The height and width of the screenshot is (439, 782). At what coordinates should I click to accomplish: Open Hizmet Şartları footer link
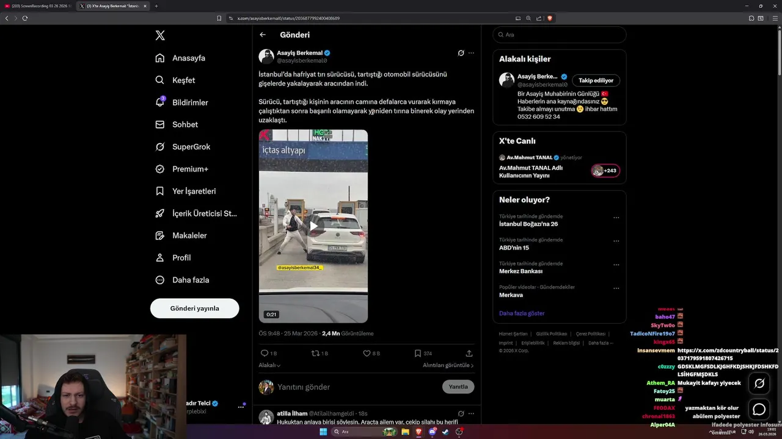point(513,334)
